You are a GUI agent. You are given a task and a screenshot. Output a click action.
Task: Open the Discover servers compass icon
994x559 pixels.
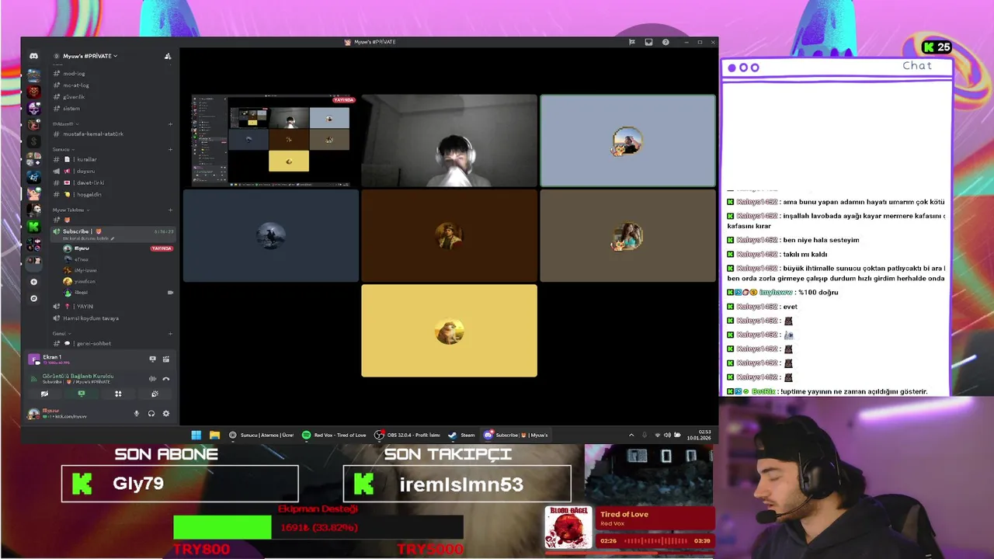33,298
